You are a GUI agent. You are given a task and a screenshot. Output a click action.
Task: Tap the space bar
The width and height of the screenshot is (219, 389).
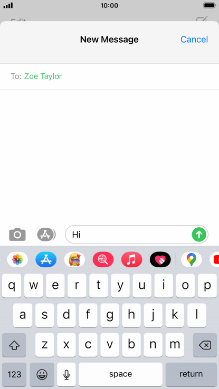(x=121, y=374)
